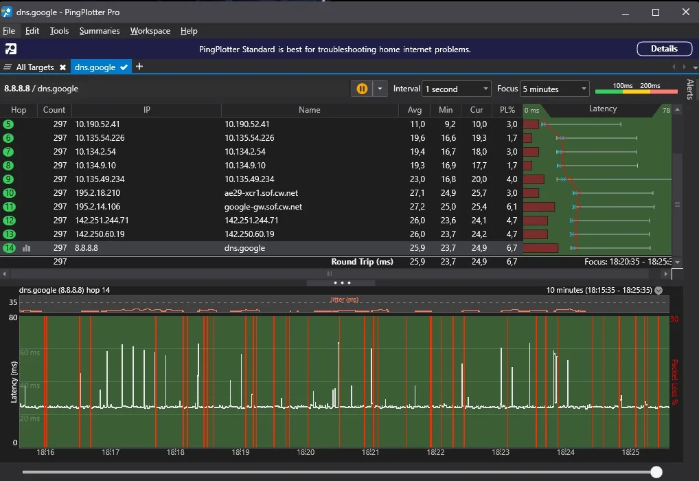This screenshot has width=699, height=481.
Task: Toggle the graph icon on hop 14 row
Action: click(26, 248)
